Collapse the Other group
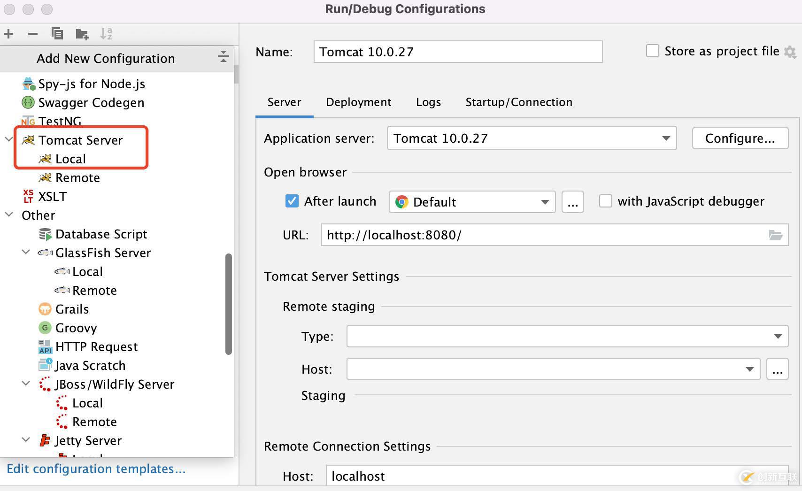Viewport: 802px width, 491px height. (x=8, y=215)
